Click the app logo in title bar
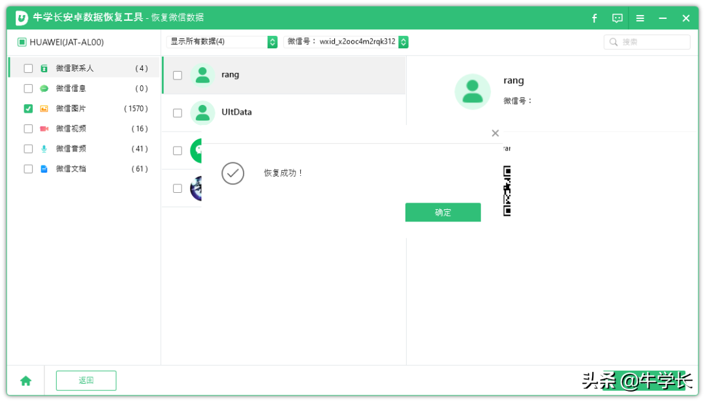 click(22, 18)
